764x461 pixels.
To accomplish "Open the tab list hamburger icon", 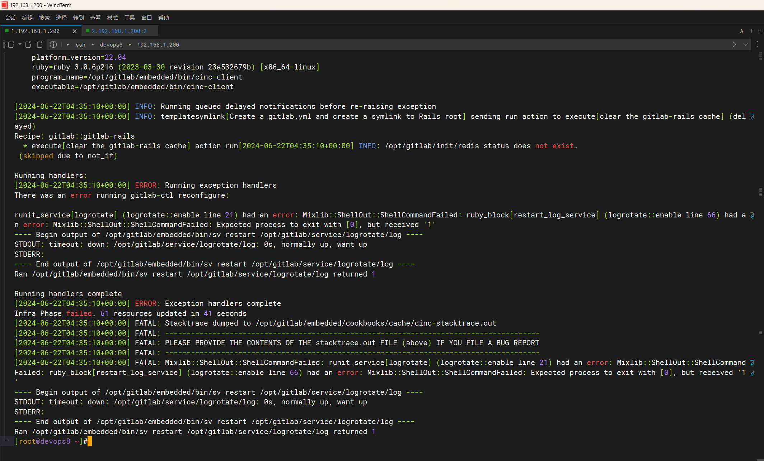I will coord(760,31).
